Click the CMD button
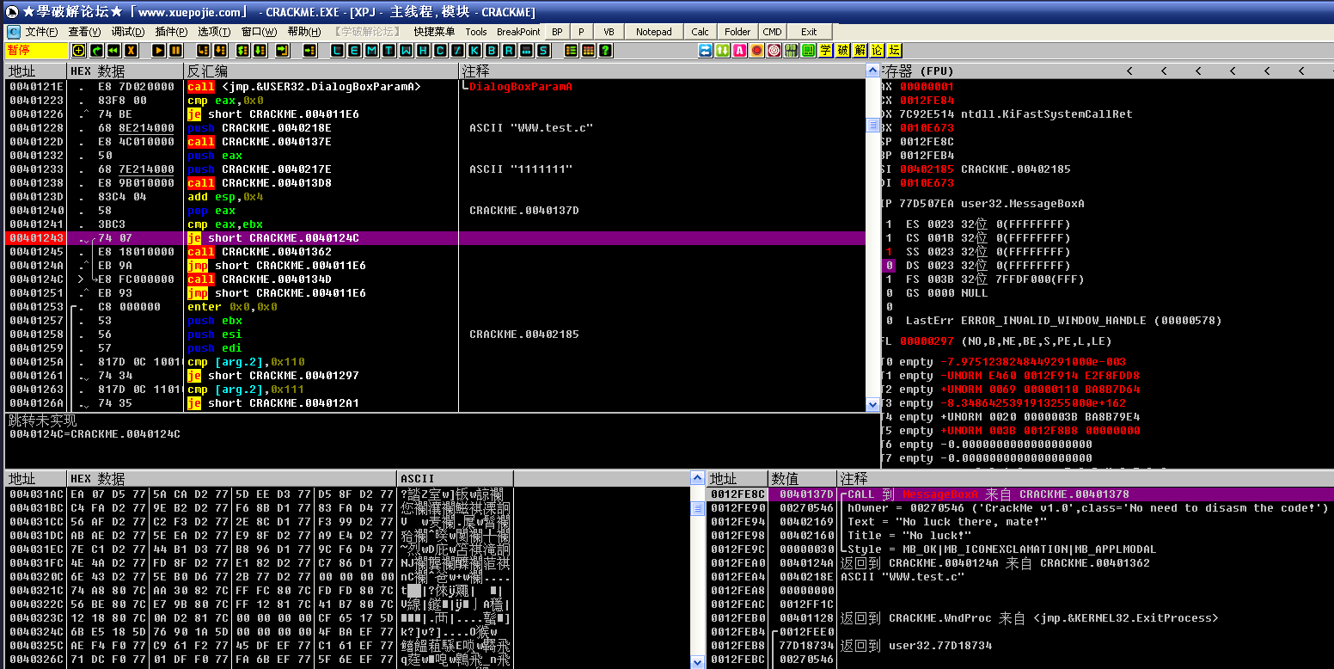Image resolution: width=1334 pixels, height=669 pixels. (773, 32)
